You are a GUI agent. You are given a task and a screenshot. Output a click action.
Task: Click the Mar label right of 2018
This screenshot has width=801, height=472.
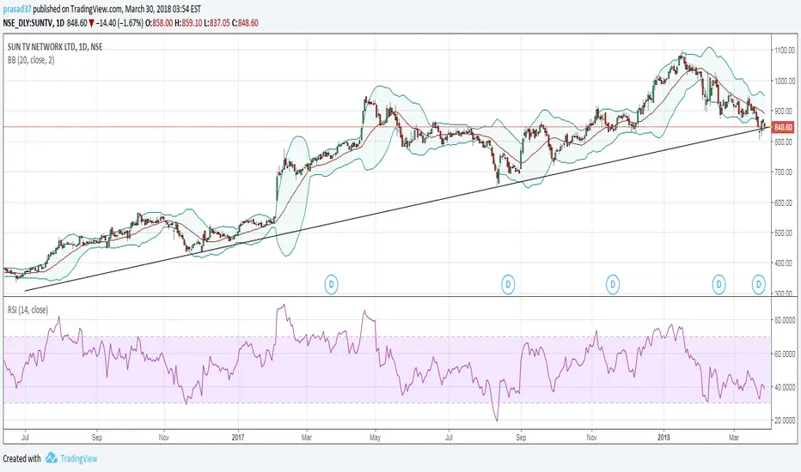tap(734, 438)
